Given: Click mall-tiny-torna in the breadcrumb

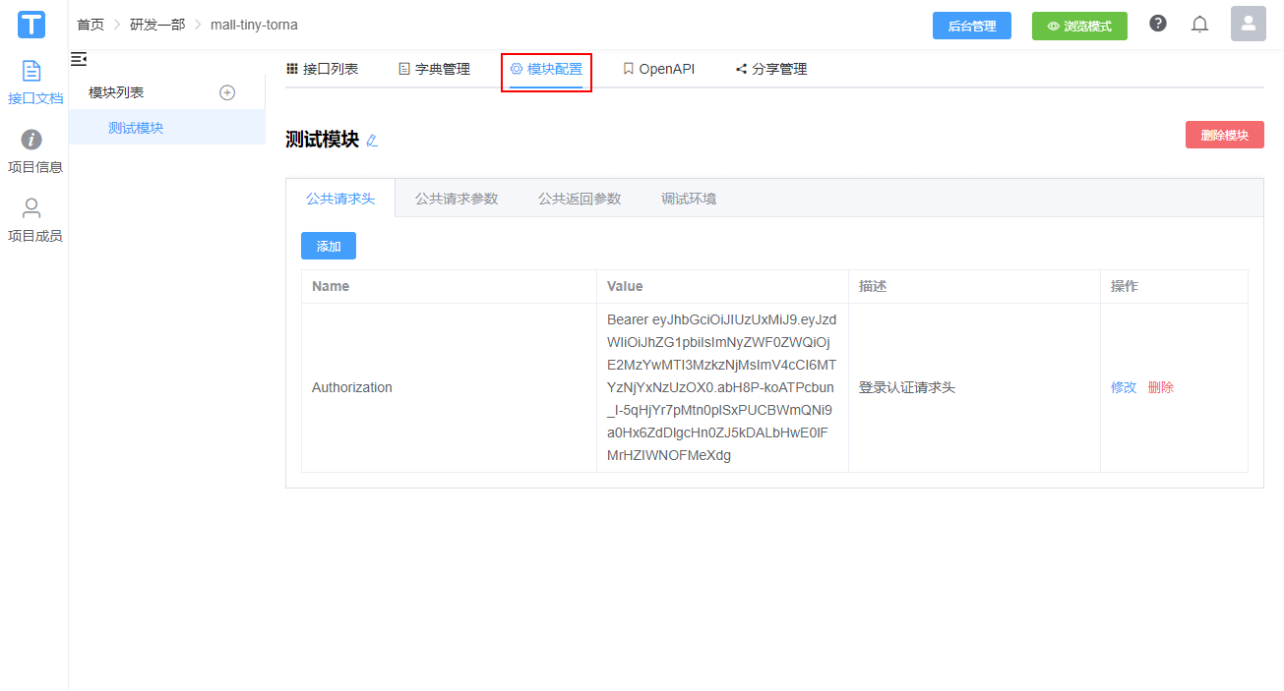Looking at the screenshot, I should tap(254, 25).
